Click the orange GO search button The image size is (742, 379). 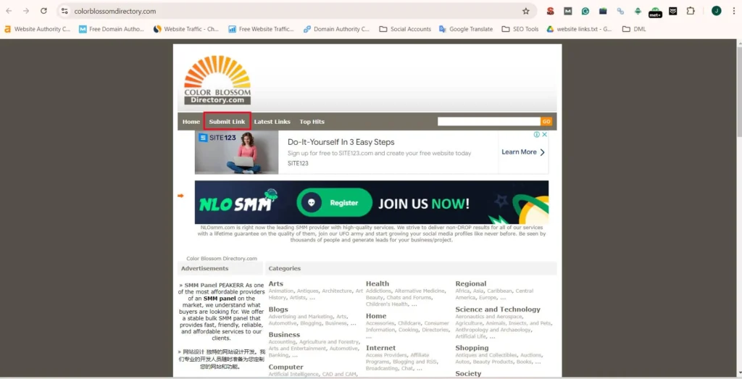[x=546, y=122]
